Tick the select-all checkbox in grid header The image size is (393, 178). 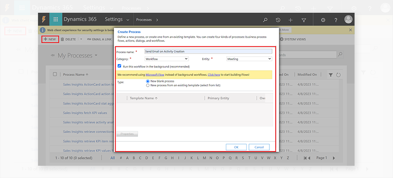[55, 74]
